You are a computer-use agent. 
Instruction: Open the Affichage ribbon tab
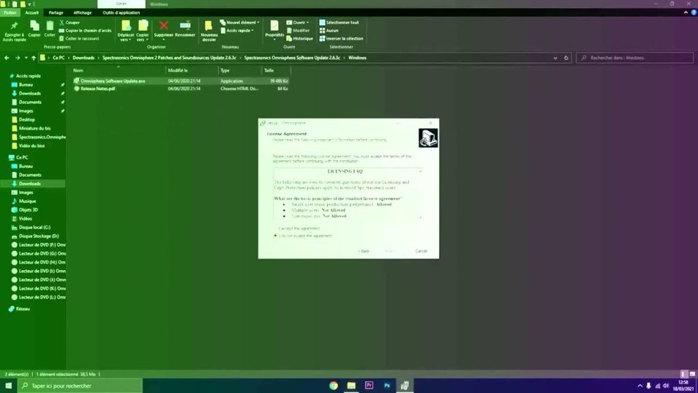pos(82,12)
